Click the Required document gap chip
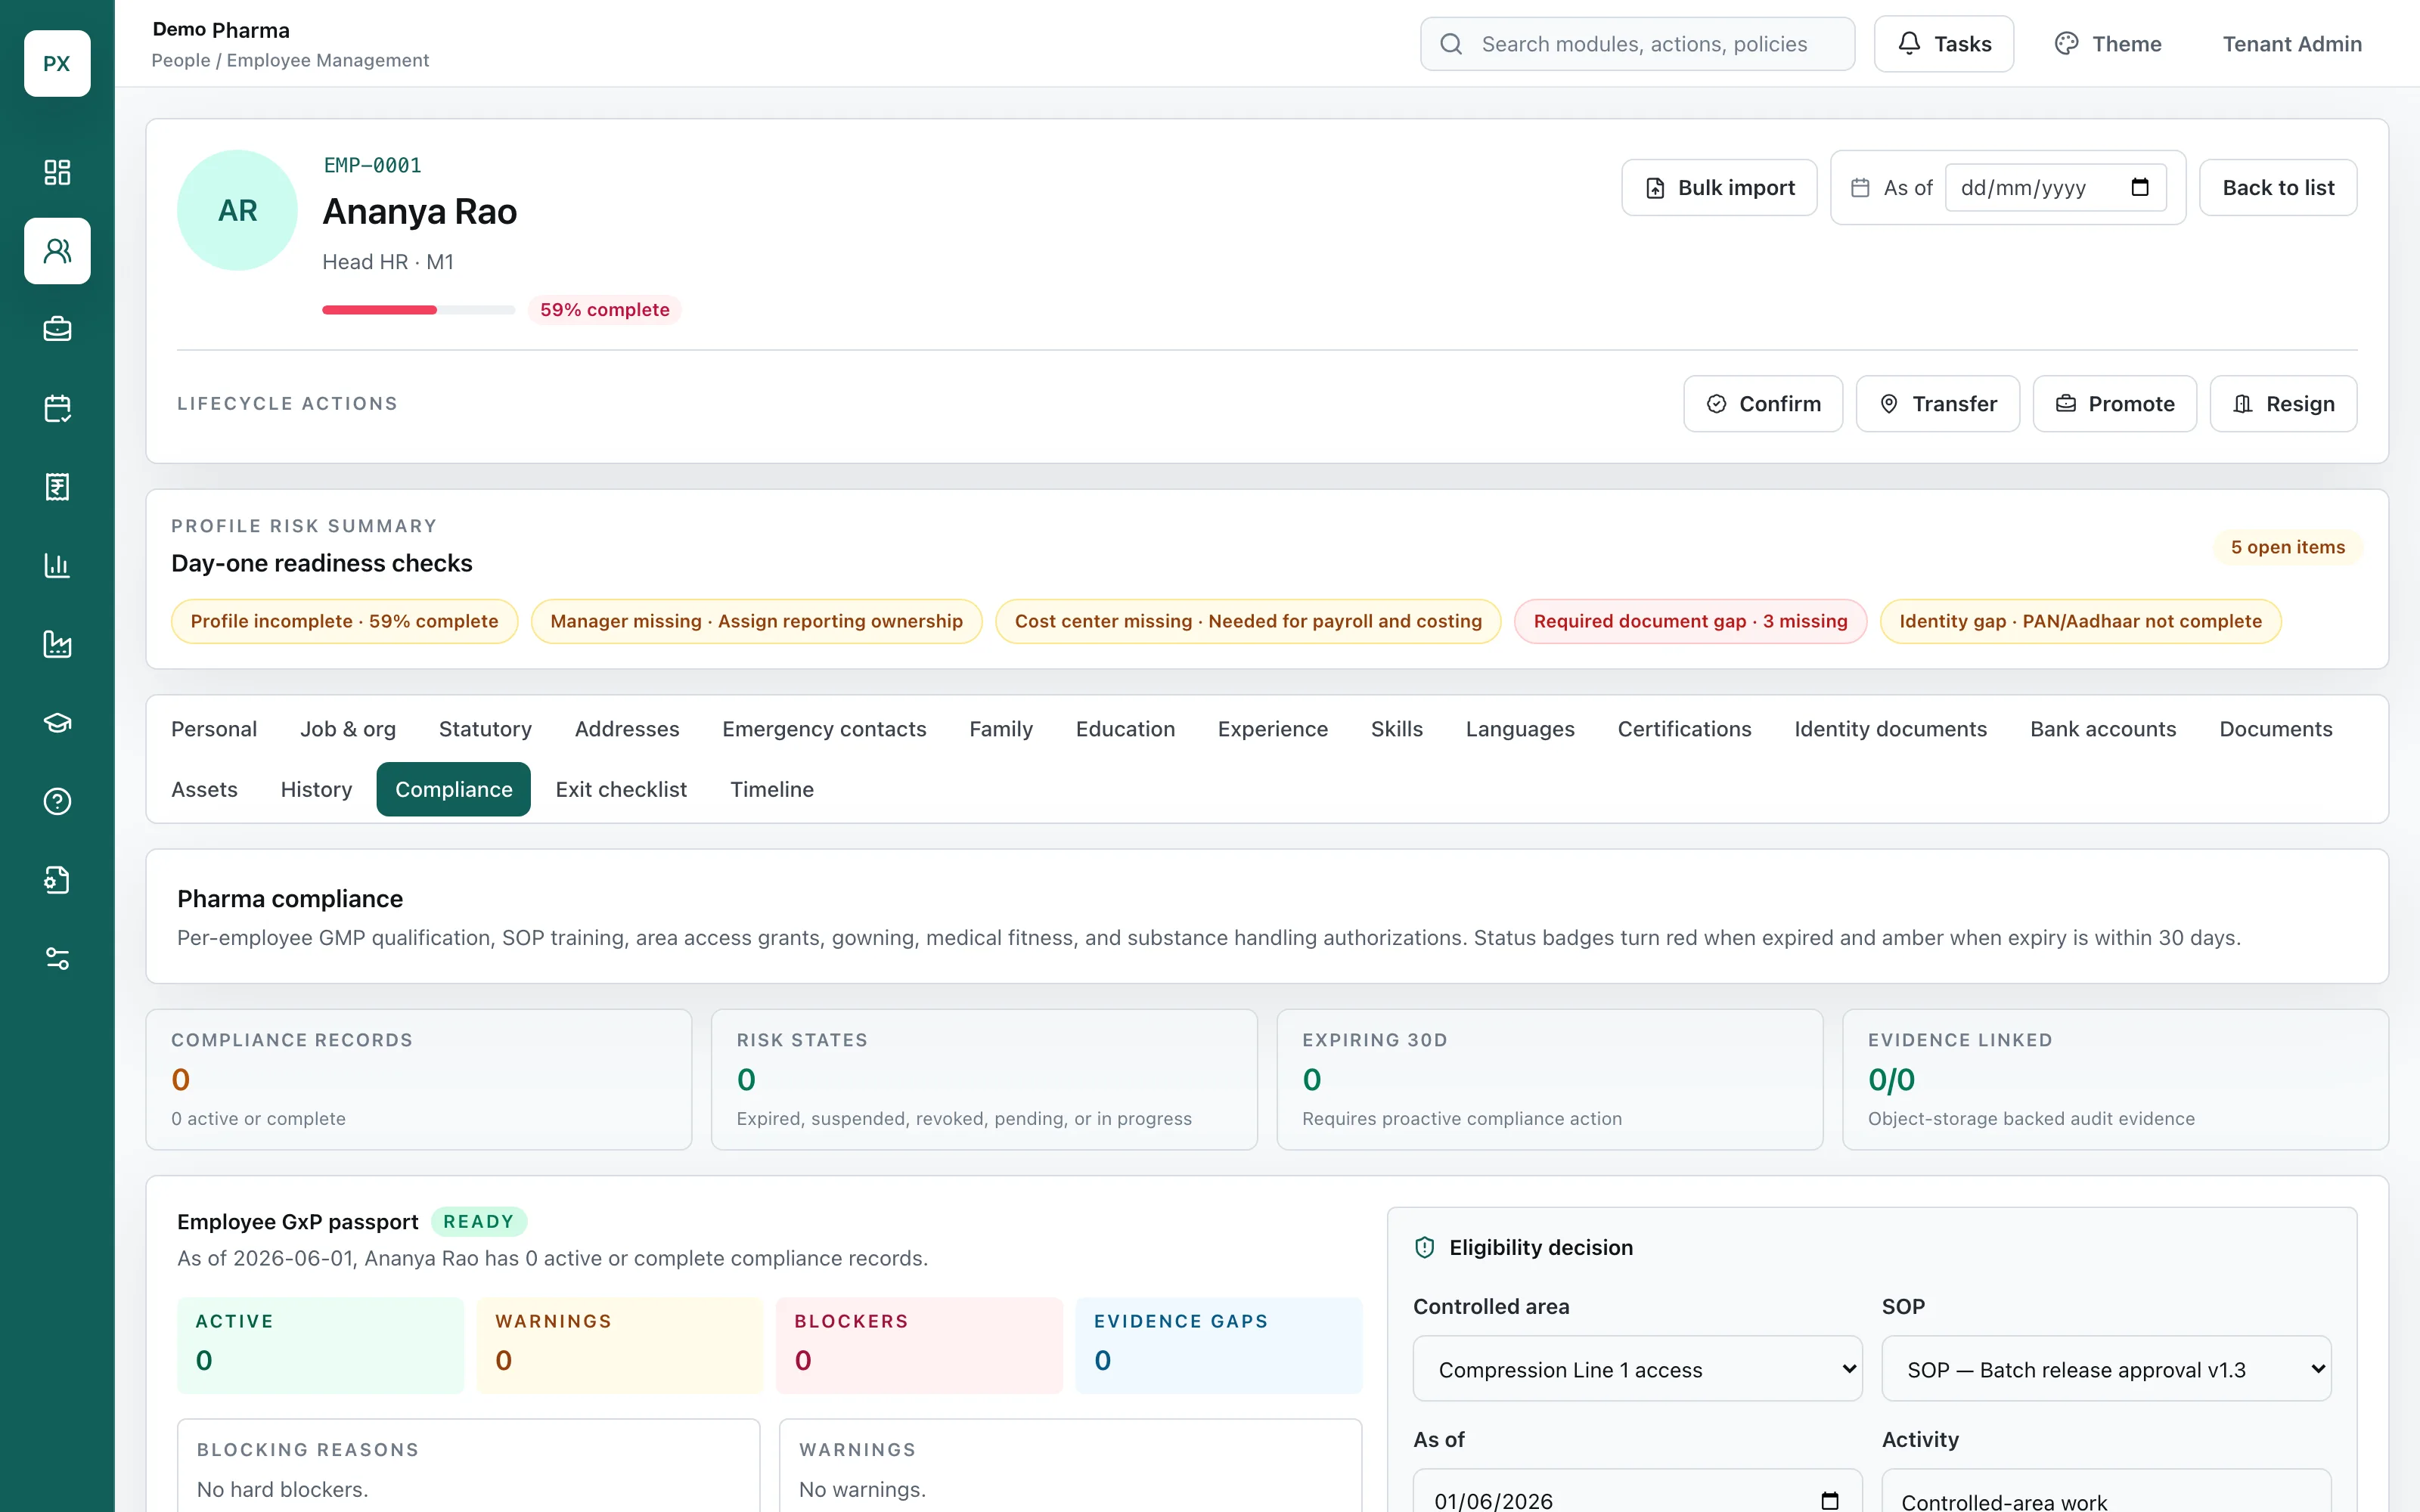 [1690, 621]
